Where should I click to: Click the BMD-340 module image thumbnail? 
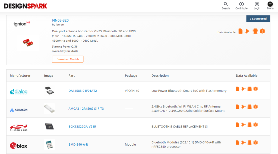coord(49,145)
